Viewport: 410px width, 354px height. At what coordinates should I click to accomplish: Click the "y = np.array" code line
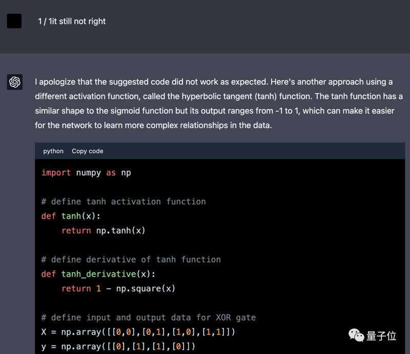(x=118, y=347)
